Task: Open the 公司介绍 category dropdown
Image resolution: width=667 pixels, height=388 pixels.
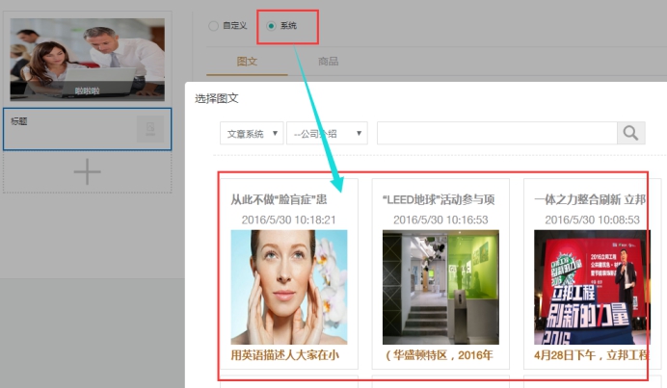Action: [327, 134]
